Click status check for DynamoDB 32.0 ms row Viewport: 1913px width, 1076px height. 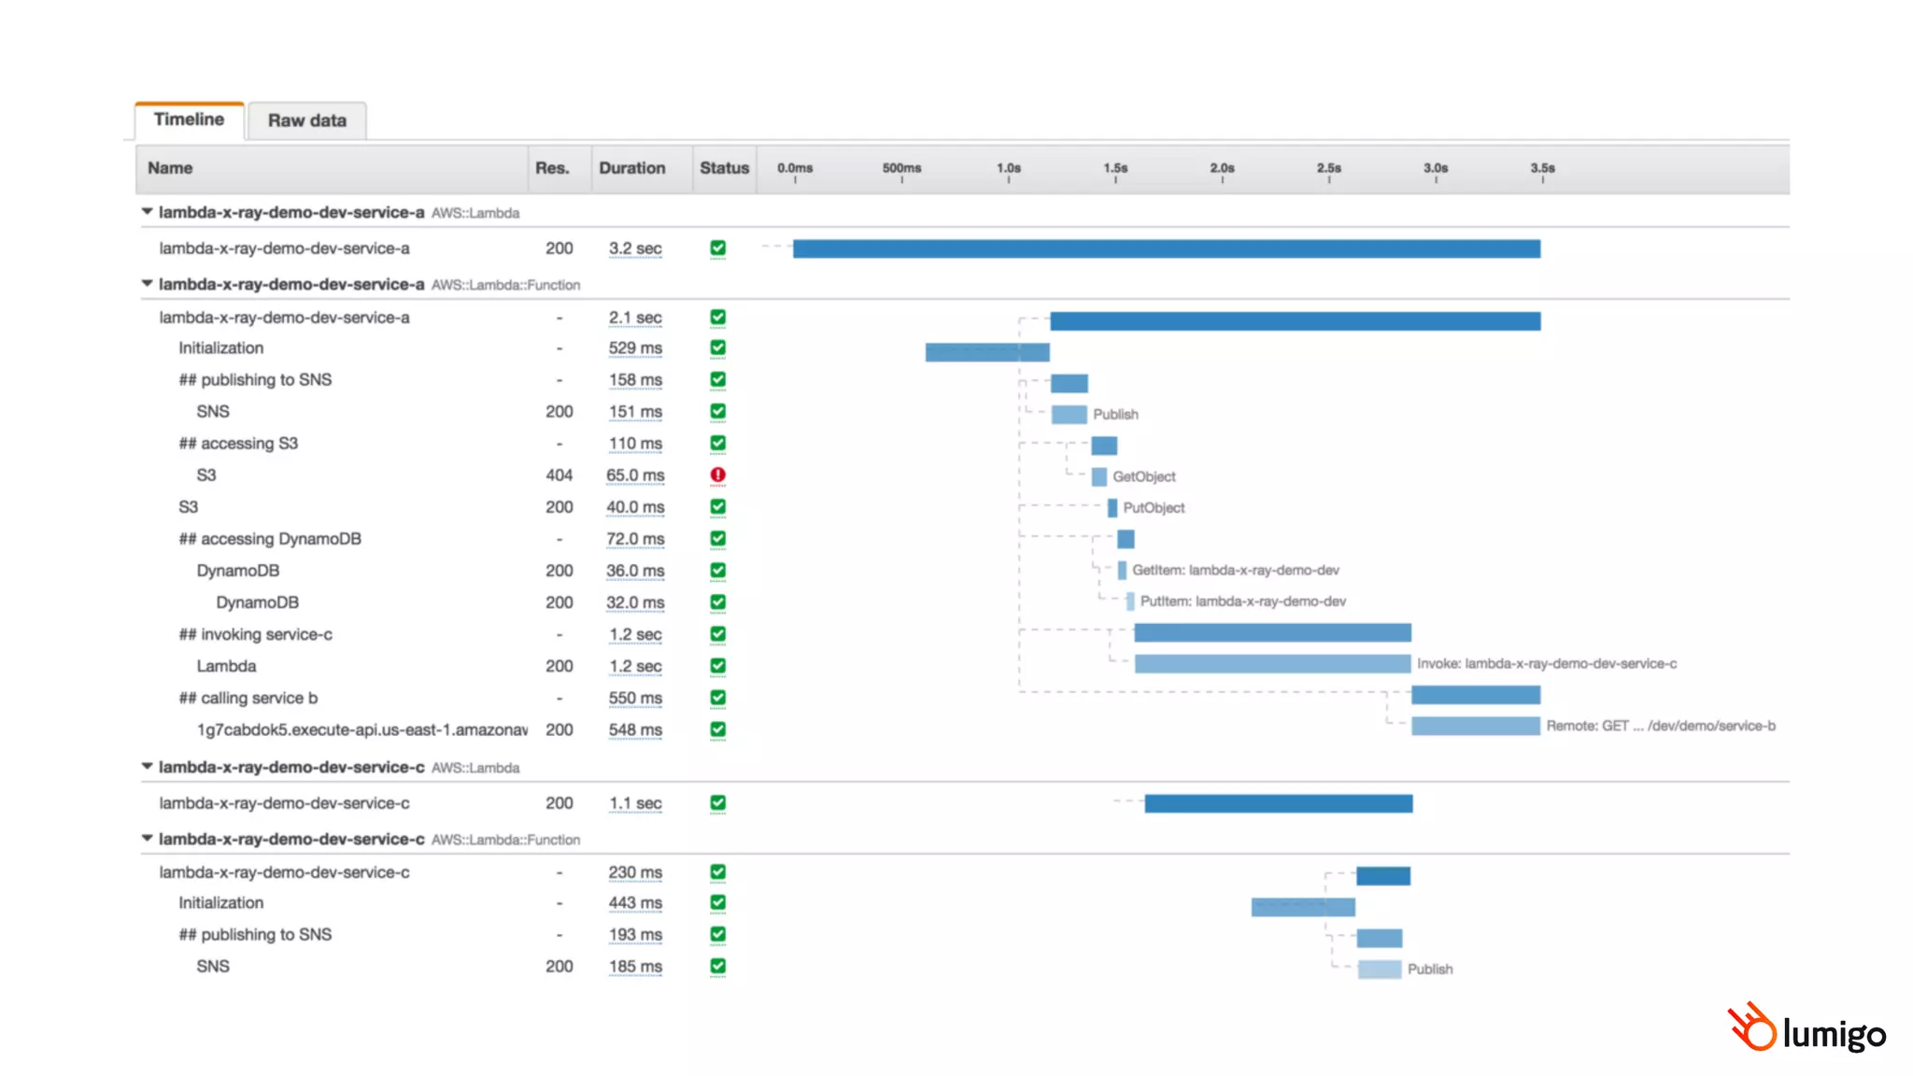tap(717, 602)
